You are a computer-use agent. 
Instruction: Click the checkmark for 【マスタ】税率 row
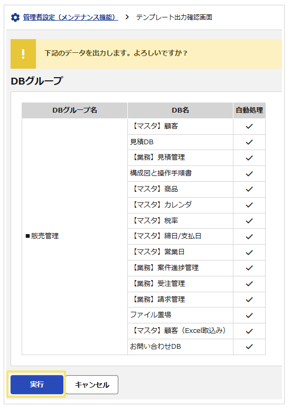tap(249, 221)
